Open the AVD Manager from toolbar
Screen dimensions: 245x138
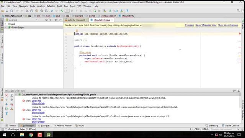(x=105, y=11)
